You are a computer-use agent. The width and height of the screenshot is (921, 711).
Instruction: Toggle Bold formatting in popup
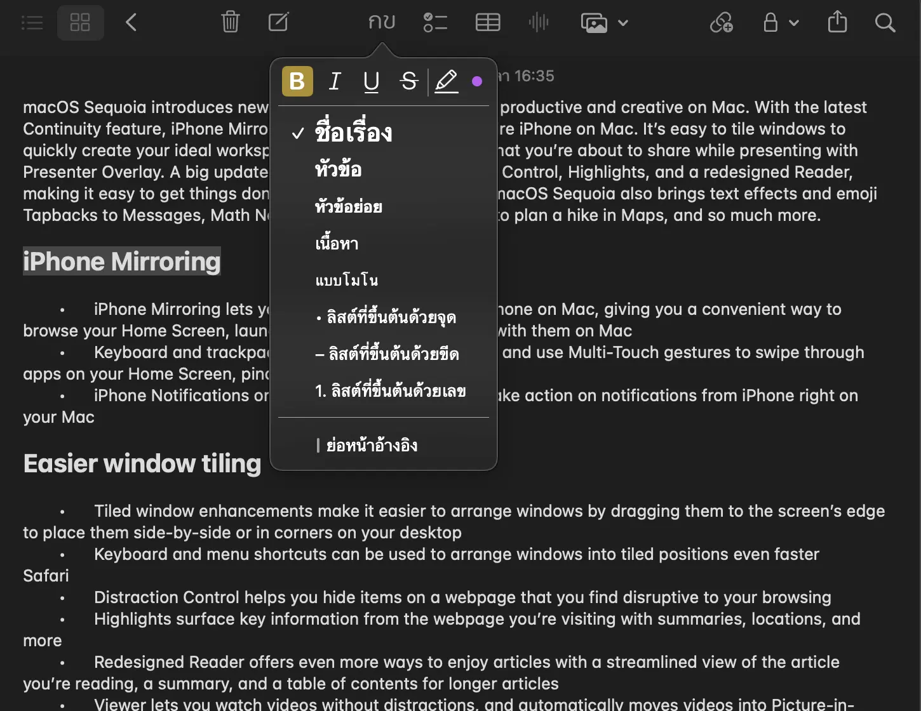coord(297,81)
